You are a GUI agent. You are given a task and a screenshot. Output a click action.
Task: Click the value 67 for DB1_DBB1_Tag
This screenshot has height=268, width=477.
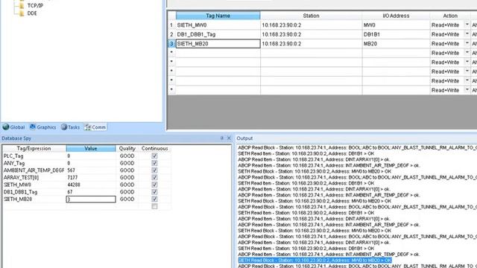(70, 192)
